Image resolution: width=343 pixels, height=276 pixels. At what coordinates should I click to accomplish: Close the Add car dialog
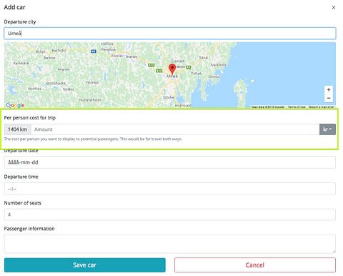(x=334, y=8)
